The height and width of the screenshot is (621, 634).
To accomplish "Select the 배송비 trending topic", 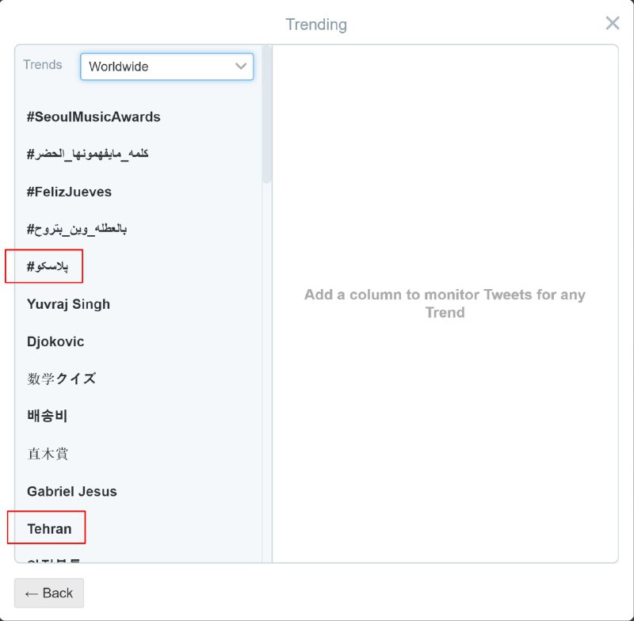I will pyautogui.click(x=48, y=416).
